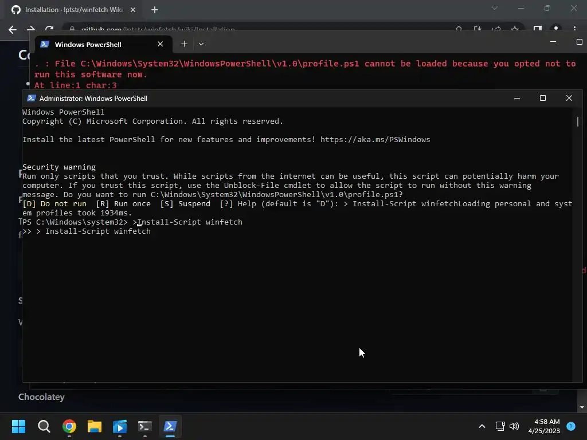Viewport: 587px width, 440px height.
Task: Close the Windows PowerShell terminal tab
Action: 161,44
